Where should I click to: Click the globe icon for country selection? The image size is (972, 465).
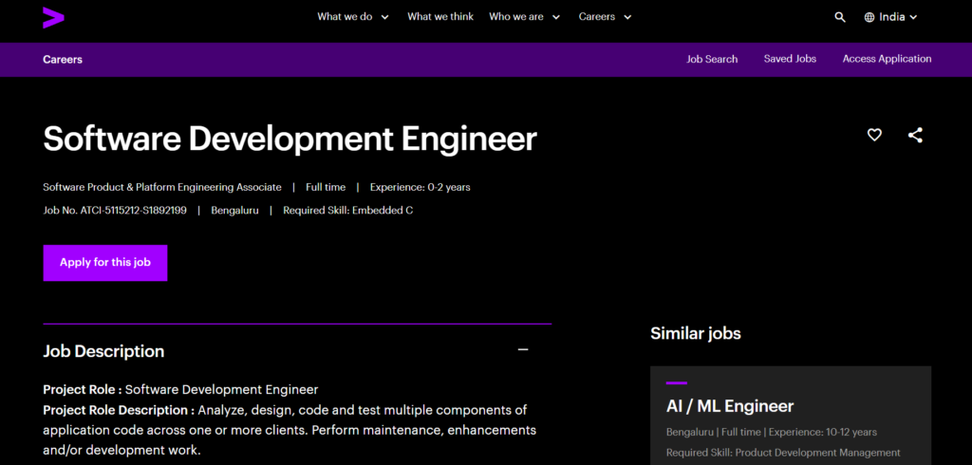(869, 17)
